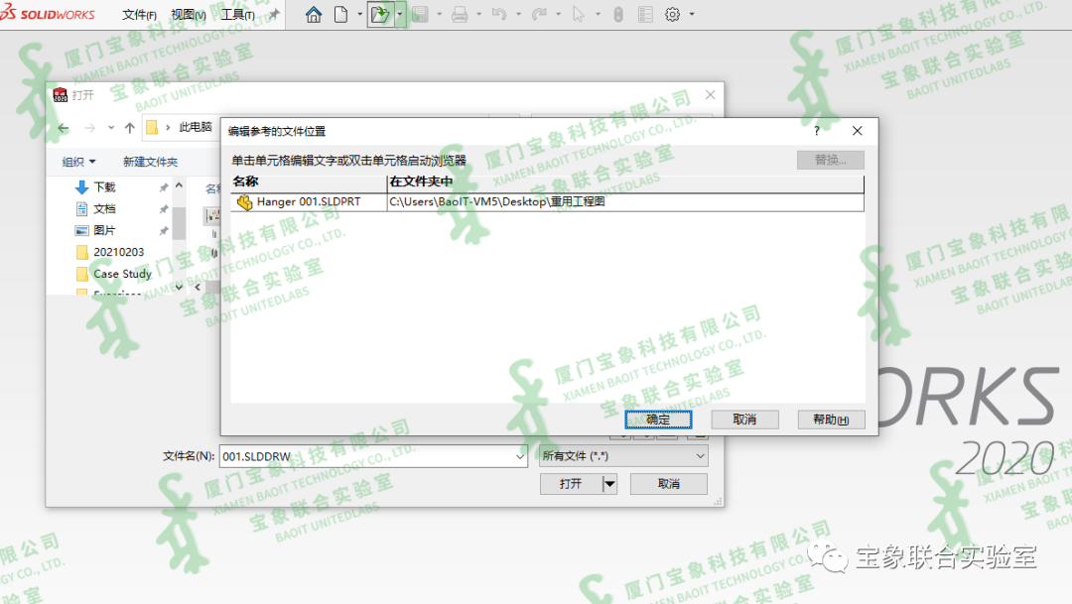Click the Hanger part file icon
1072x604 pixels.
[244, 202]
